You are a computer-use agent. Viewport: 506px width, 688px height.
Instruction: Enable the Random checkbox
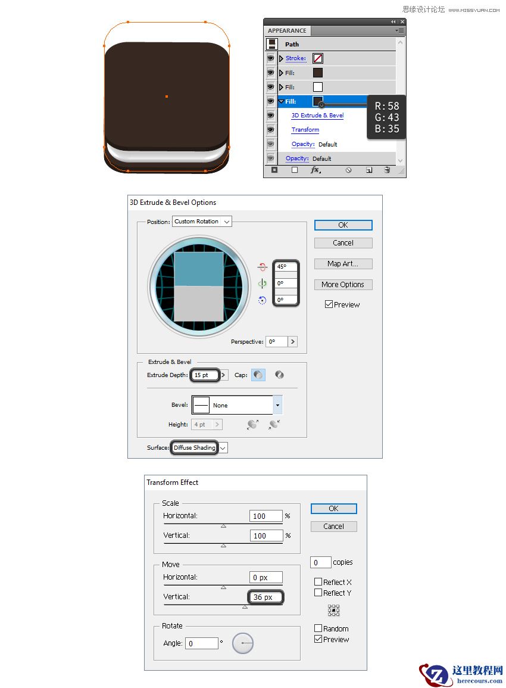(x=318, y=628)
